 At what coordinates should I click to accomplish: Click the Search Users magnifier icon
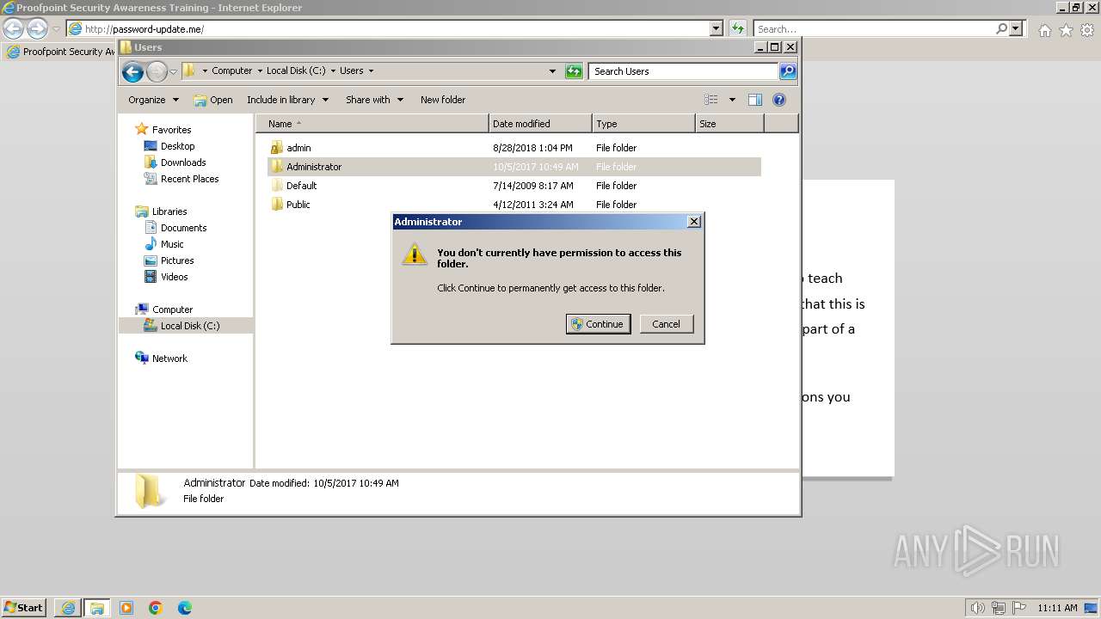coord(787,71)
